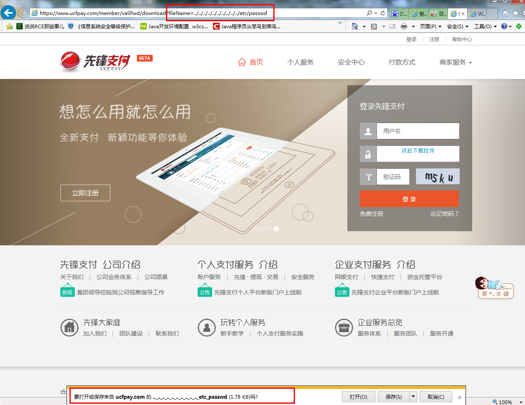Screen dimensions: 525x405
Task: Expand the favorites bar overflow chevron
Action: point(340,23)
